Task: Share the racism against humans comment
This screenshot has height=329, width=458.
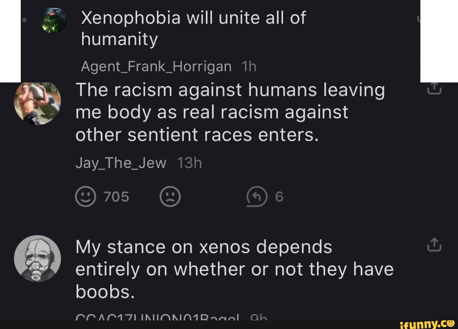Action: tap(434, 89)
